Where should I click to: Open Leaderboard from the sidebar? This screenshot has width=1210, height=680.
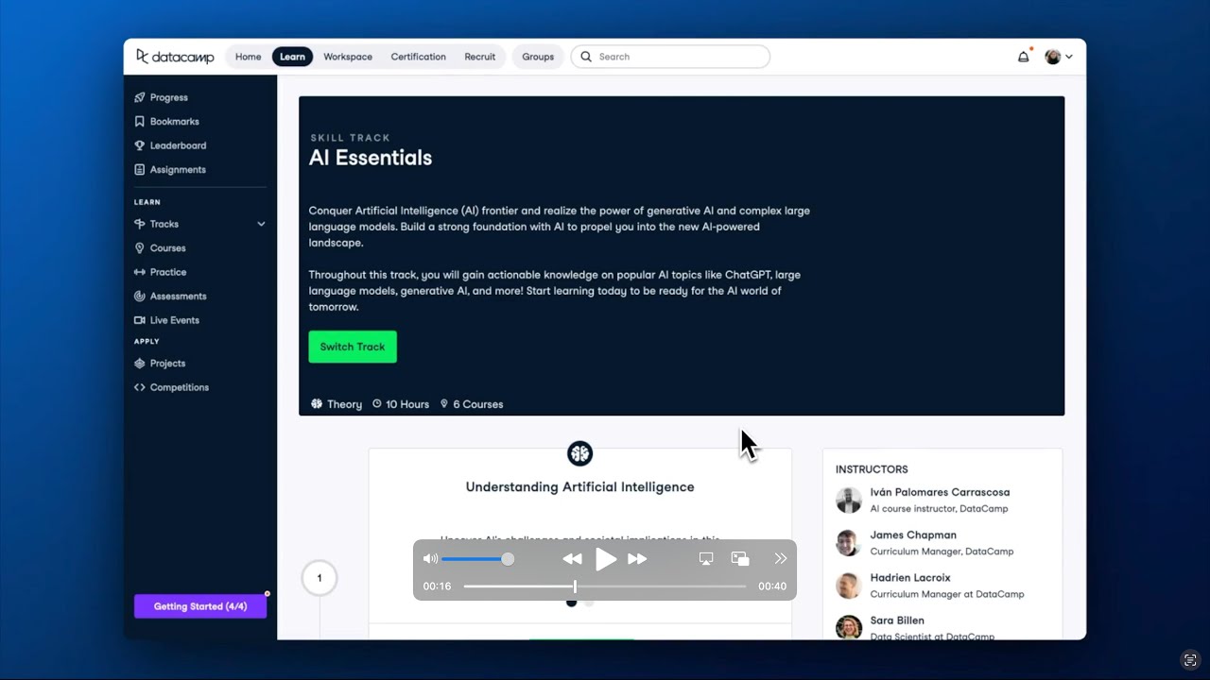(178, 145)
